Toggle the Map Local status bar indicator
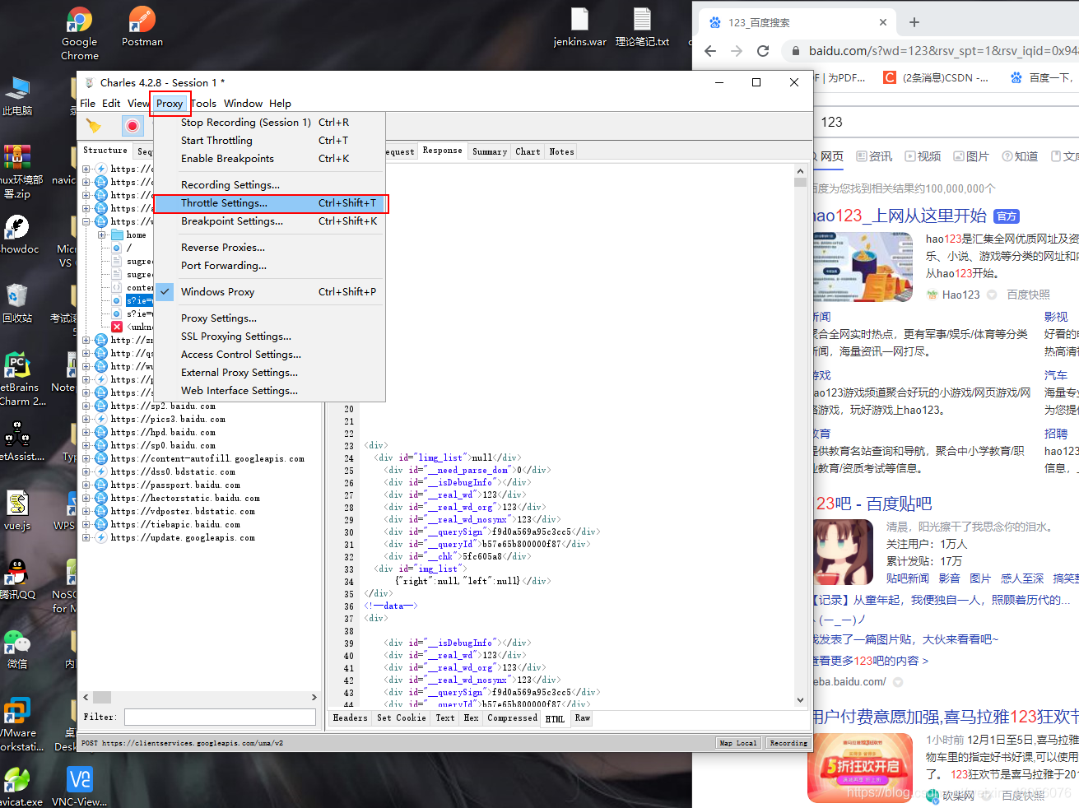This screenshot has height=808, width=1079. 737,743
